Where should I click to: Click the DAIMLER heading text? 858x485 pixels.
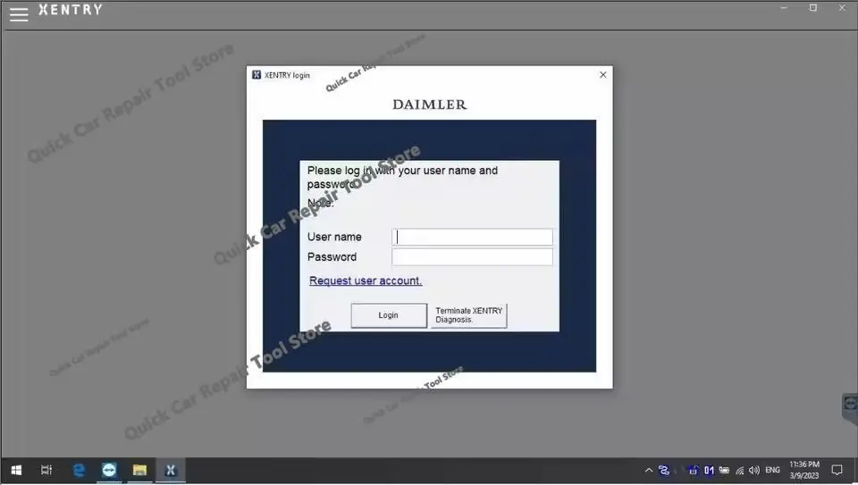click(x=430, y=105)
